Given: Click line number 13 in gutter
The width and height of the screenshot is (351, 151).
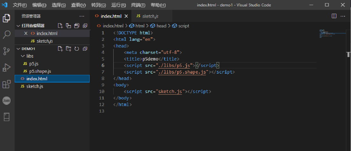Looking at the screenshot, I should click(x=101, y=111).
